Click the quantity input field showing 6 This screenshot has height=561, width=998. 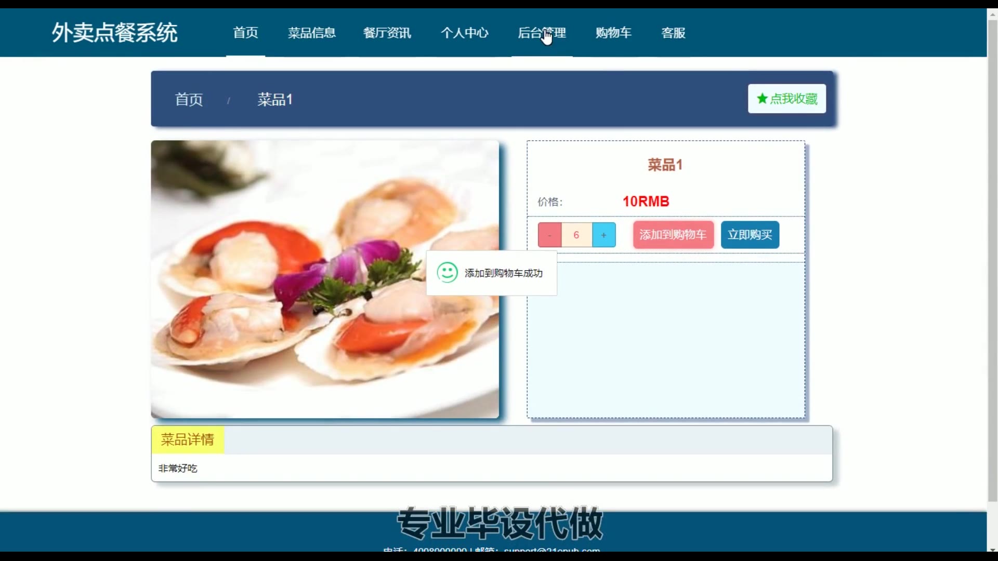[576, 235]
